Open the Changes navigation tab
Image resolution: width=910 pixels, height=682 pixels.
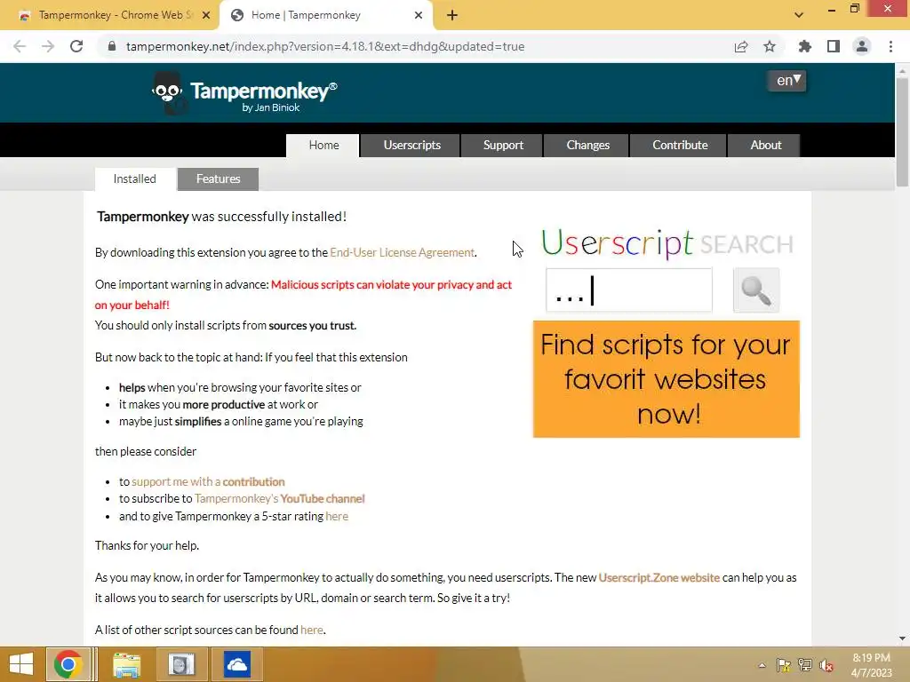click(x=587, y=145)
